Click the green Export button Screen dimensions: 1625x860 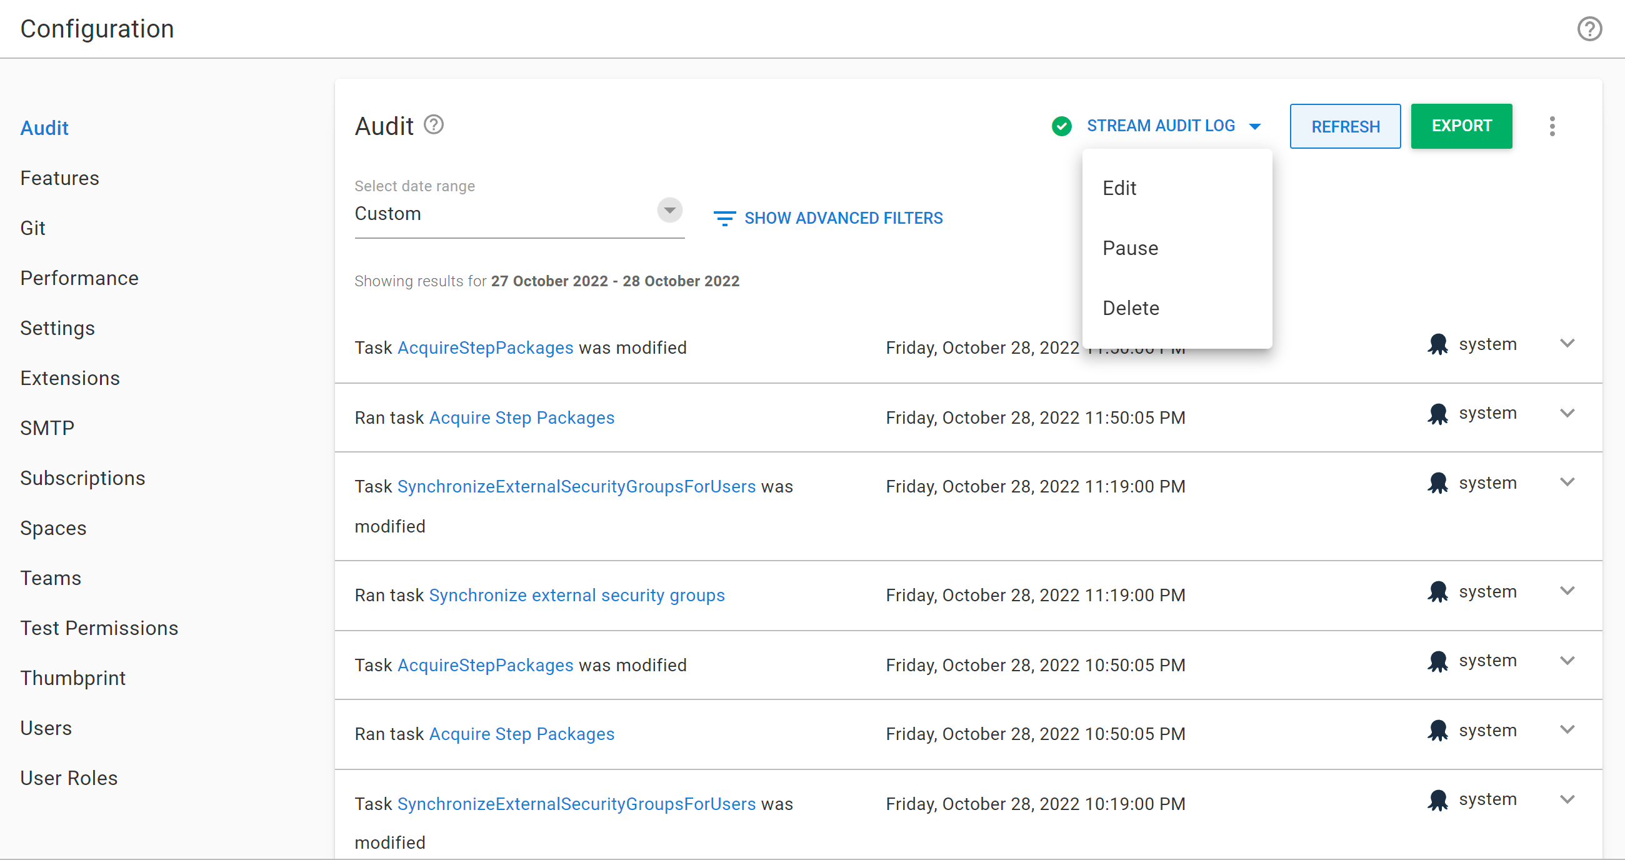pos(1462,126)
